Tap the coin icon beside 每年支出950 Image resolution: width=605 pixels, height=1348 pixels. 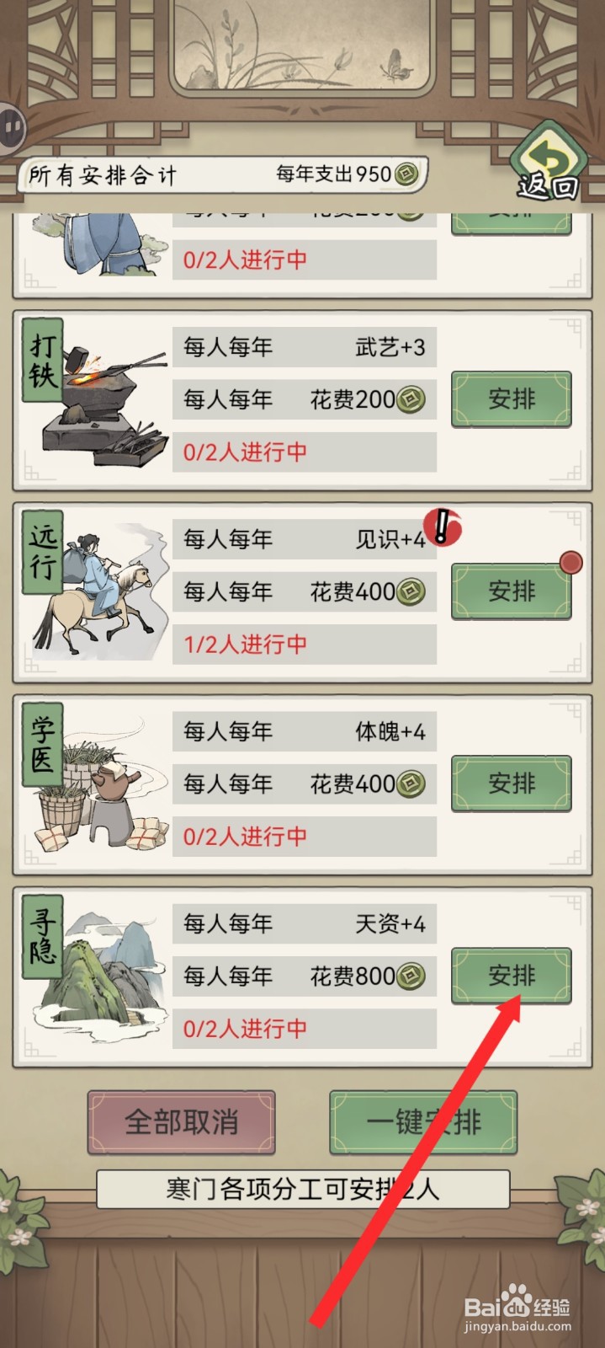click(406, 174)
